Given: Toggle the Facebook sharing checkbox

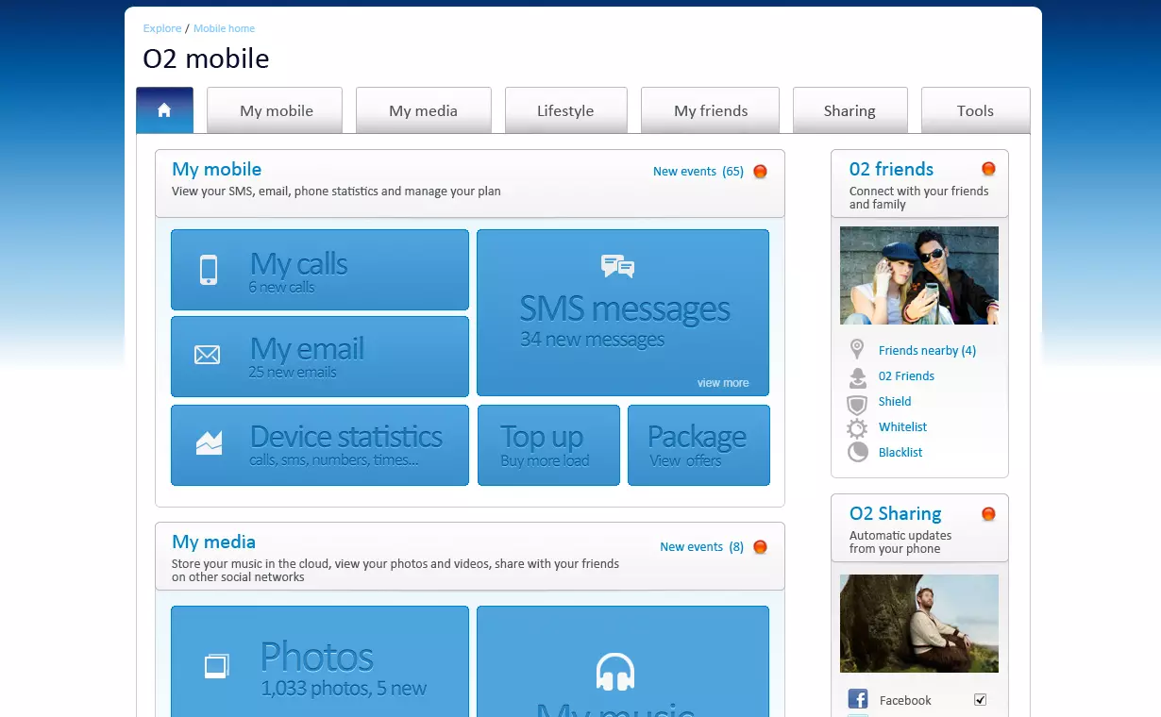Looking at the screenshot, I should click(x=980, y=700).
